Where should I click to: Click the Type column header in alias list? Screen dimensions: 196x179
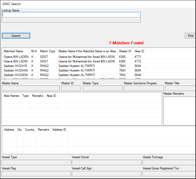coord(26,96)
